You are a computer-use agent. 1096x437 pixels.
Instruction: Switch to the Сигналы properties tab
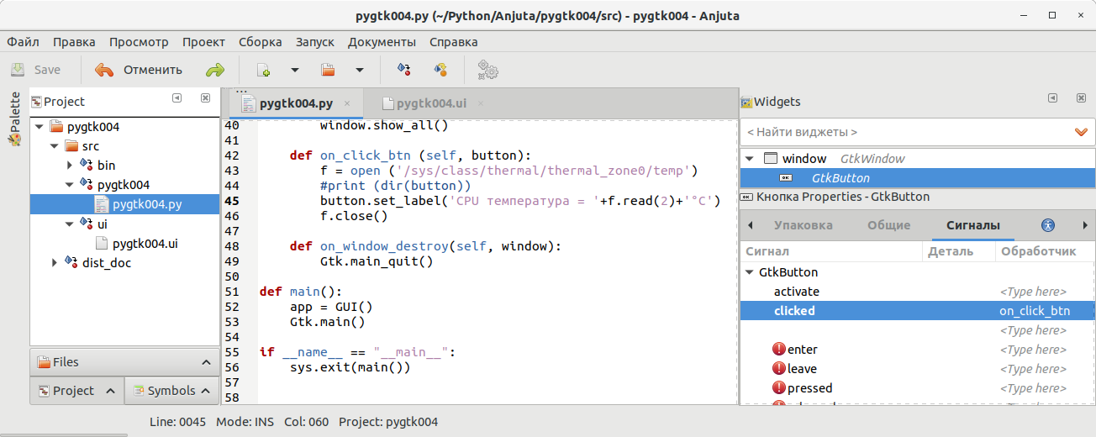pos(973,225)
